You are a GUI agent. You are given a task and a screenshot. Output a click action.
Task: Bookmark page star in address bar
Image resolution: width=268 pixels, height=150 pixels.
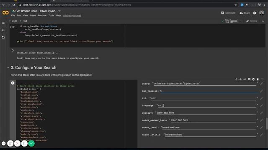236,5
